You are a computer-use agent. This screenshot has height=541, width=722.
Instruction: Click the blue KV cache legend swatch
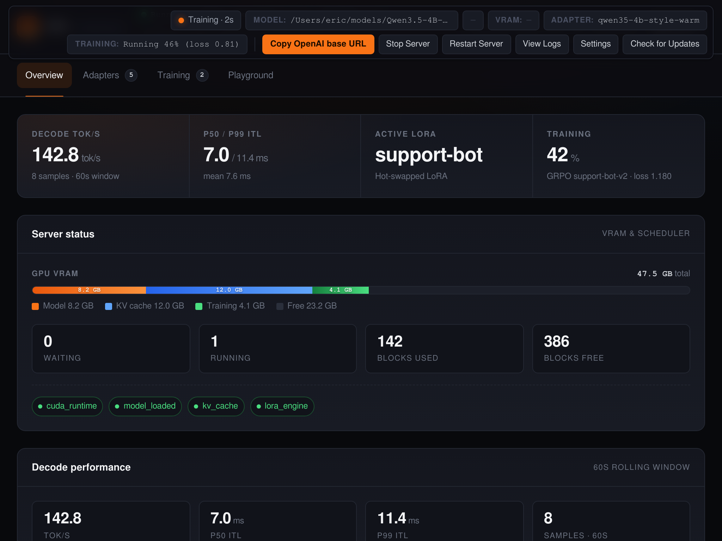click(x=109, y=306)
